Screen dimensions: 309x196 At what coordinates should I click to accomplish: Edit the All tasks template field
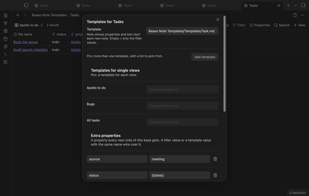coord(182,122)
